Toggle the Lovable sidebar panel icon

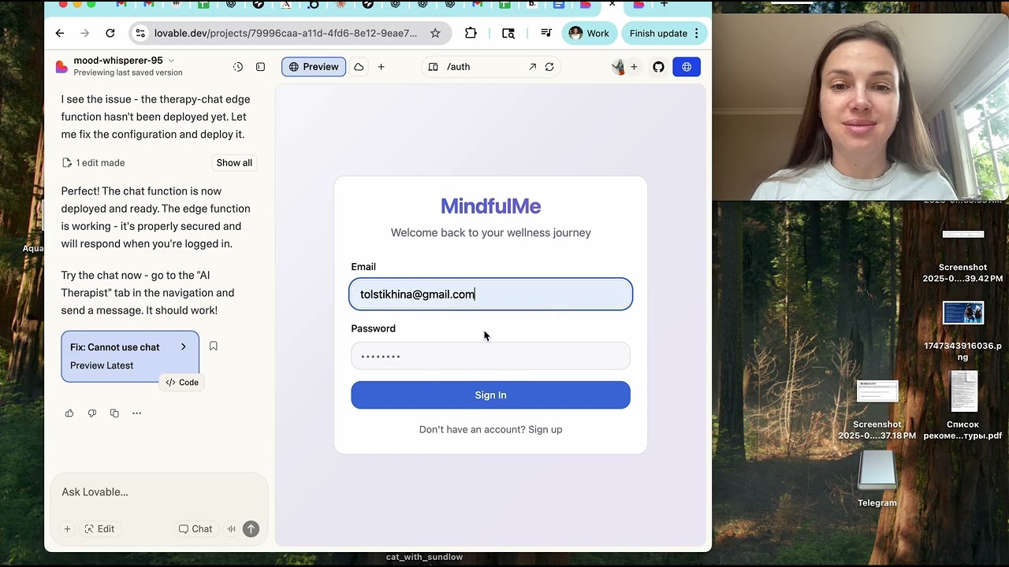pyautogui.click(x=260, y=67)
